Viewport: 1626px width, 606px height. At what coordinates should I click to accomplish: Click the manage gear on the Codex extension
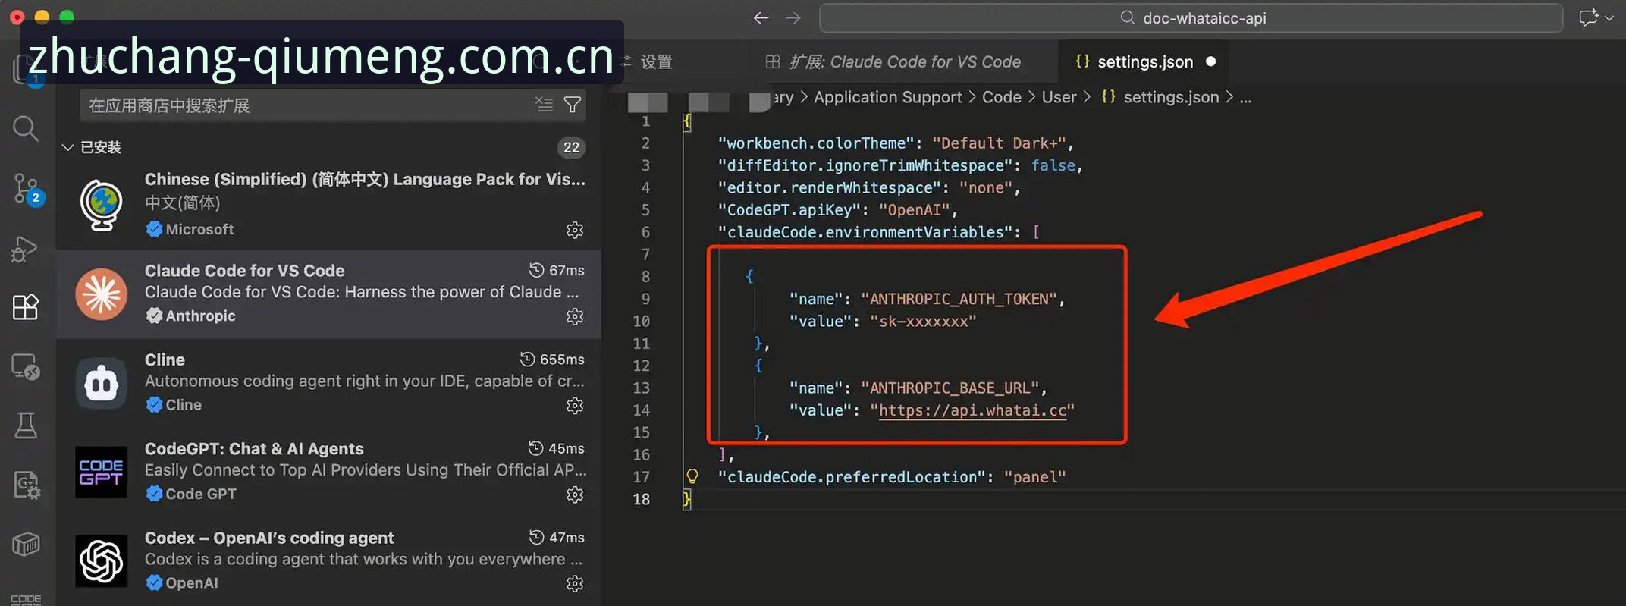pyautogui.click(x=575, y=583)
